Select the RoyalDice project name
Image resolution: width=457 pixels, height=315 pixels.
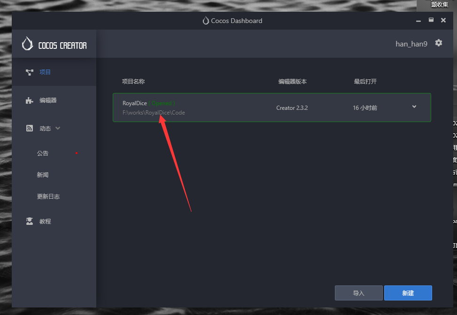click(x=135, y=103)
